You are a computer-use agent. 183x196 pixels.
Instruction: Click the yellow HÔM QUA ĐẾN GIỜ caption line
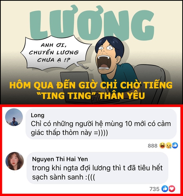pyautogui.click(x=91, y=85)
